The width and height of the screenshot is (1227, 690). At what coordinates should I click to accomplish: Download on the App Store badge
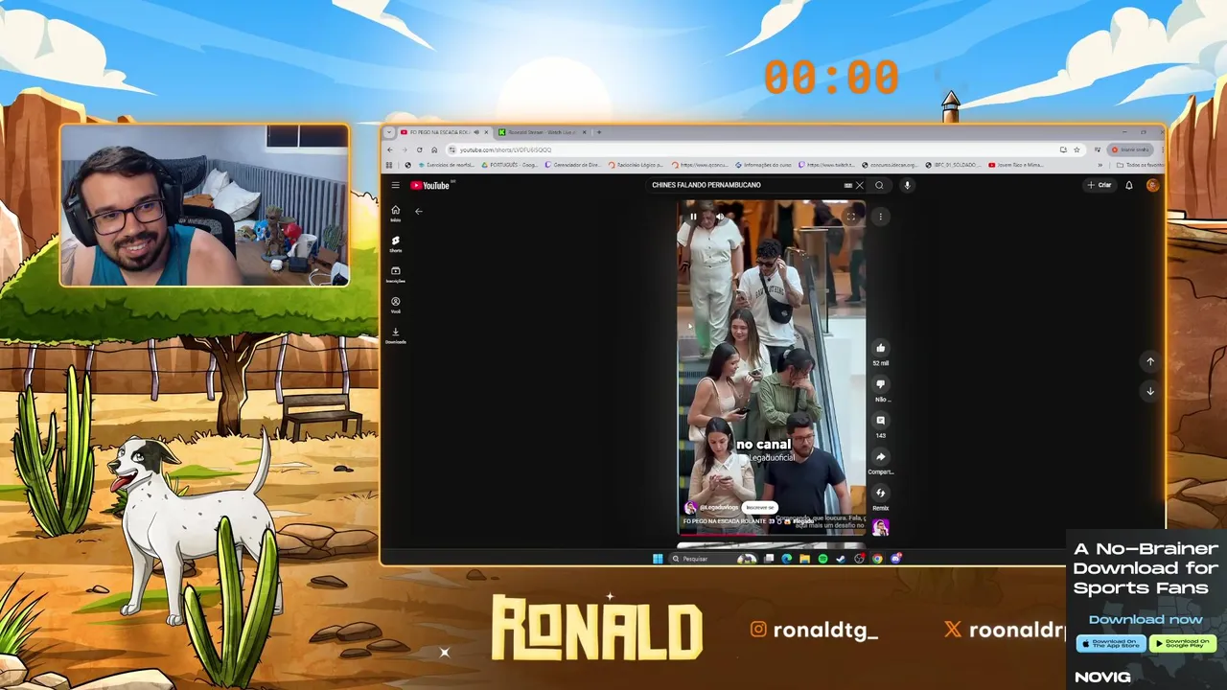pos(1111,643)
